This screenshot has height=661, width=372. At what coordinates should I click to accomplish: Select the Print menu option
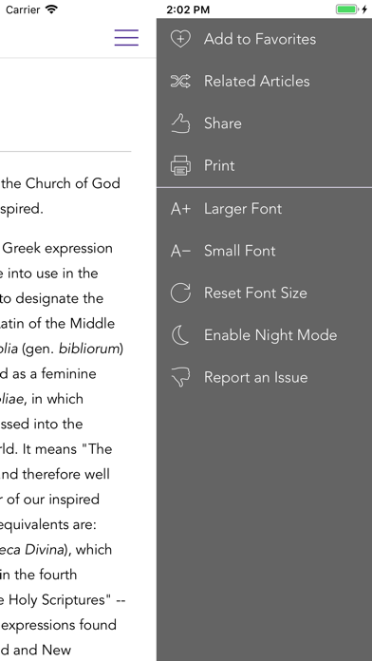coord(264,165)
